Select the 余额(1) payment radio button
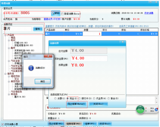This screenshot has height=127, width=160. [x=55, y=98]
